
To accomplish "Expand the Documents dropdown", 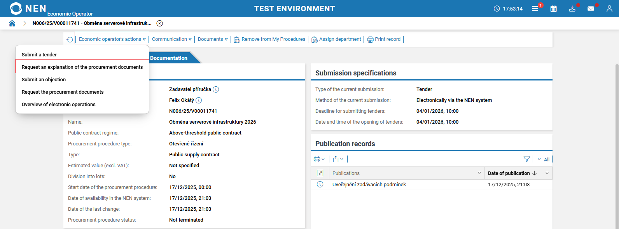I will pos(213,39).
